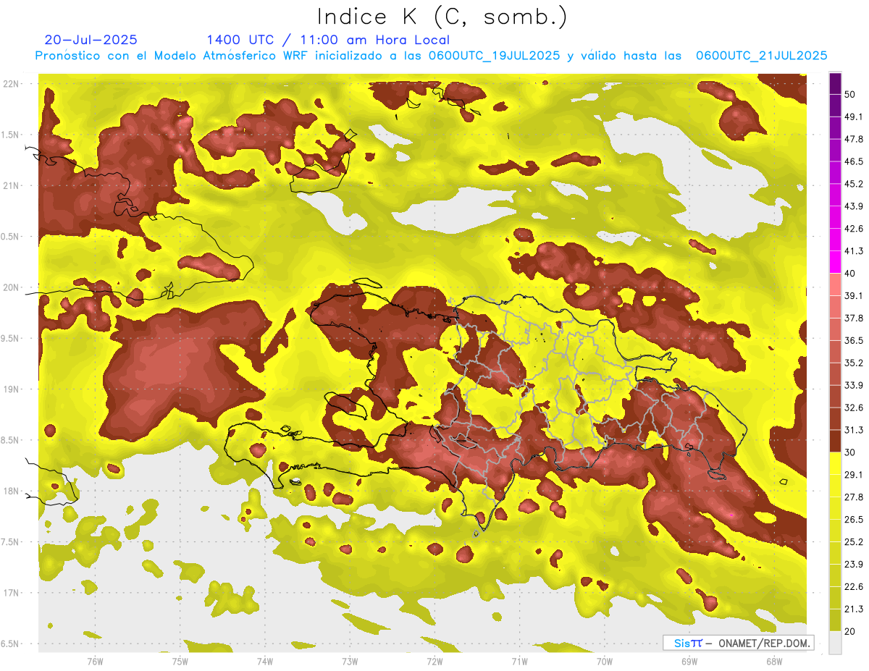Click the init time '0600UTC_19JUL2025'
Viewport: 869px width, 671px height.
click(x=494, y=56)
